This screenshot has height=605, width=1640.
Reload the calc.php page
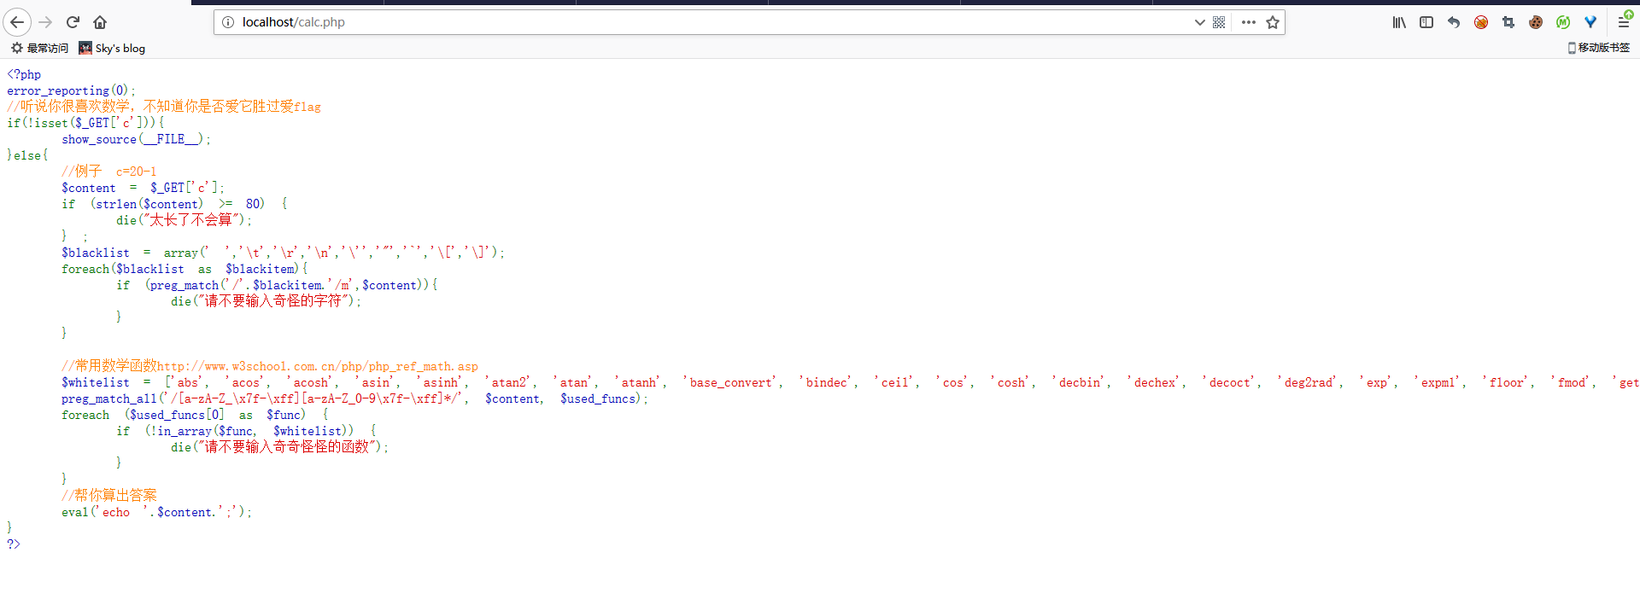click(73, 22)
